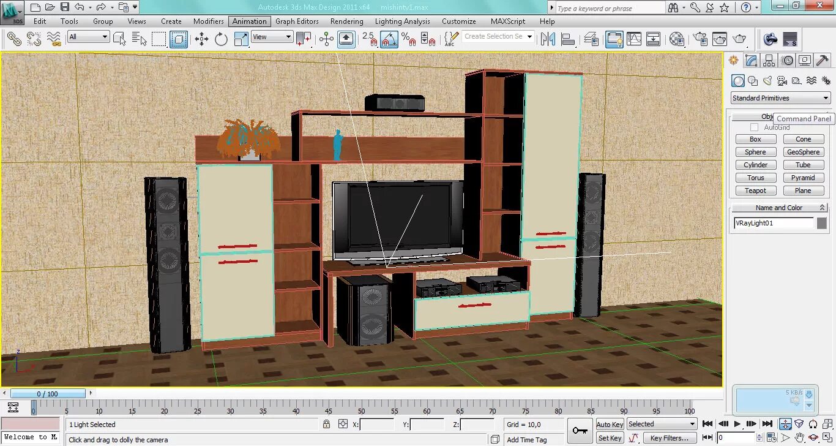The image size is (836, 446).
Task: Click the Undo arrow icon
Action: click(x=79, y=7)
